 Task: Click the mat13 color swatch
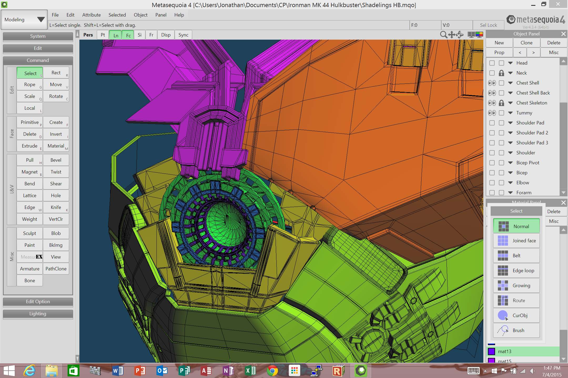coord(491,351)
